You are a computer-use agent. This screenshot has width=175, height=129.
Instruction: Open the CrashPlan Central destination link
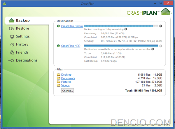(x=72, y=26)
